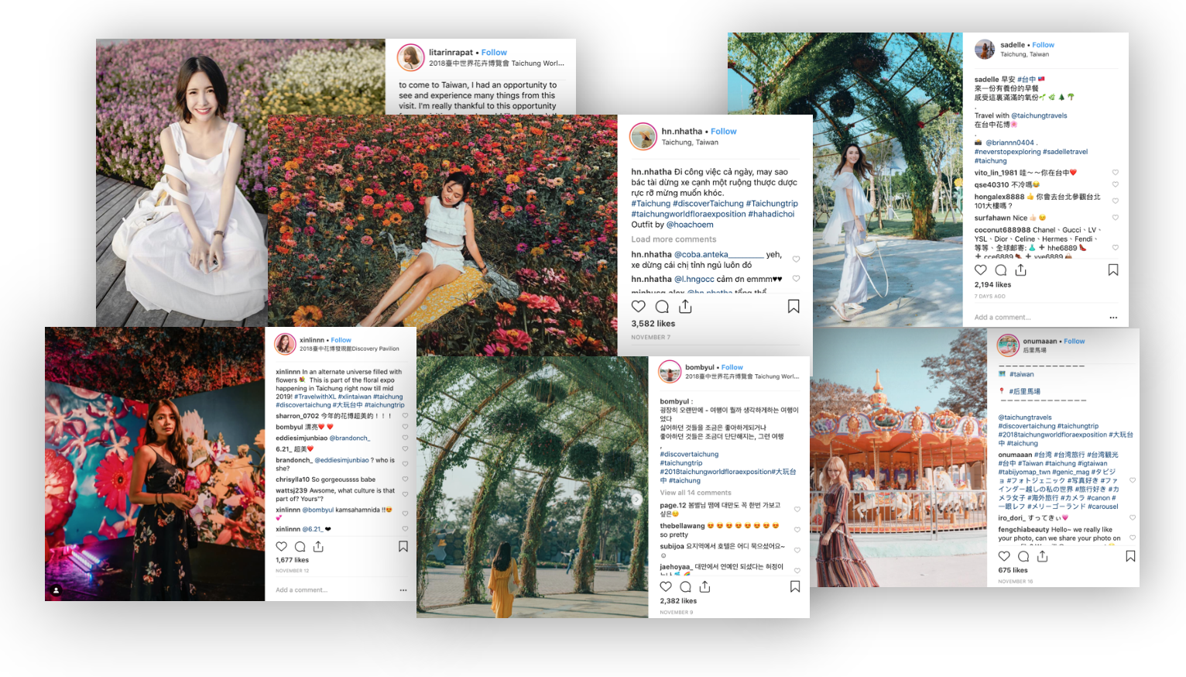The image size is (1186, 677).
Task: Follow xinlinnn
Action: (341, 340)
